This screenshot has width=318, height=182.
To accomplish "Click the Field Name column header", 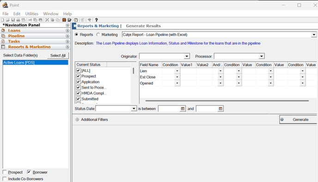I will click(x=151, y=65).
